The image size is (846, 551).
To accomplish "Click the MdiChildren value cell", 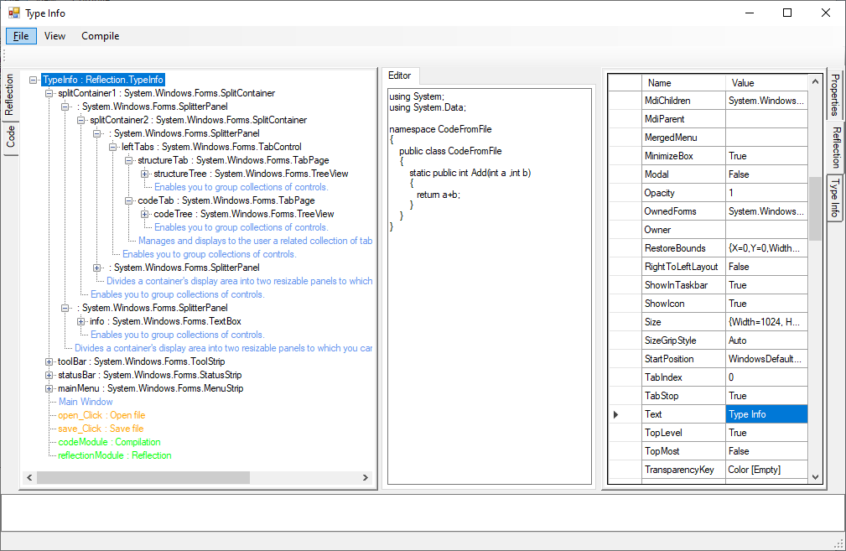I will tap(766, 101).
